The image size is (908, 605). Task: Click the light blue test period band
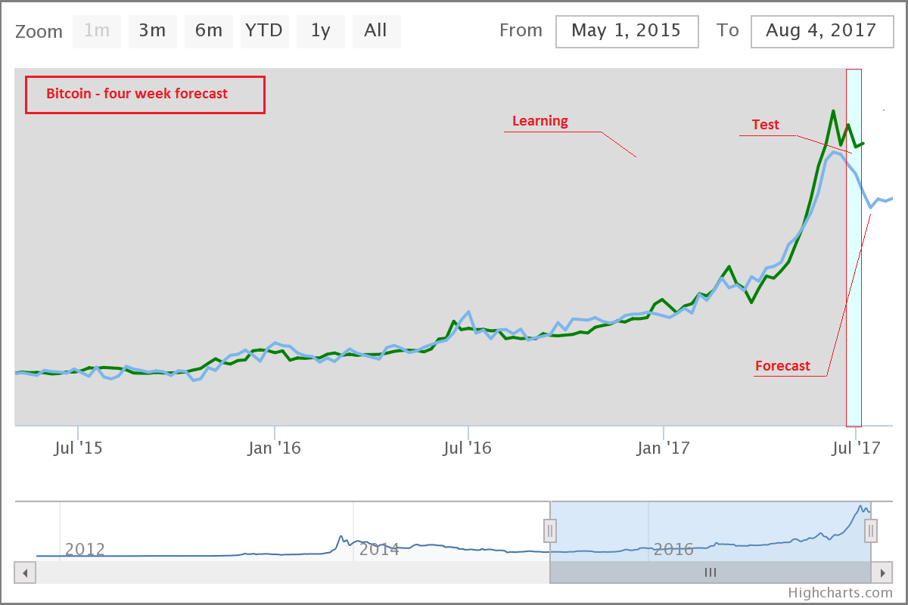tap(854, 302)
